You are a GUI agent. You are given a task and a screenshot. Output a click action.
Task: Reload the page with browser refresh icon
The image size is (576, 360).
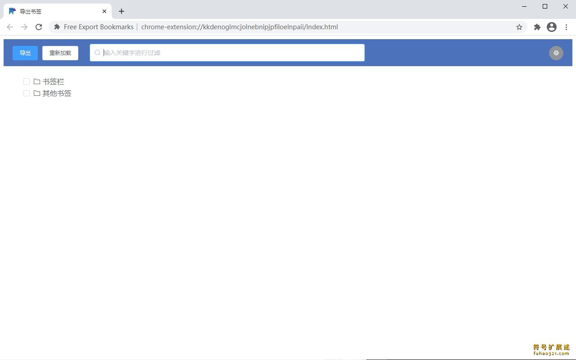coord(39,27)
